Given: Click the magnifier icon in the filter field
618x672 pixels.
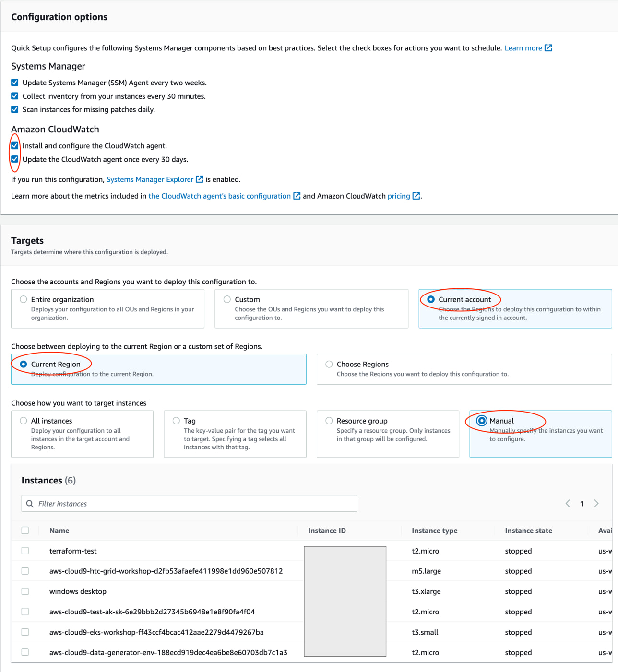Looking at the screenshot, I should [30, 503].
